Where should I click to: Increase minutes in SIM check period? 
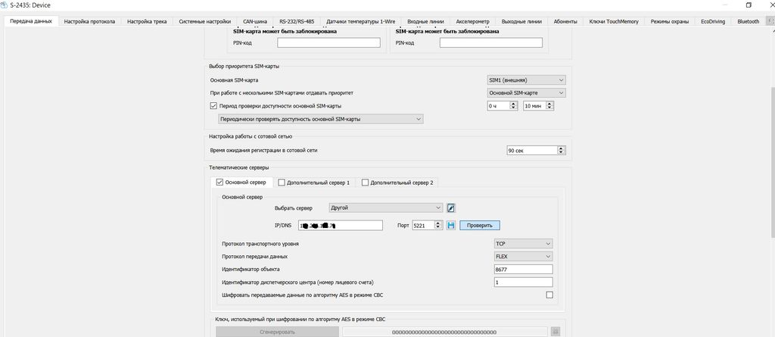click(x=549, y=104)
